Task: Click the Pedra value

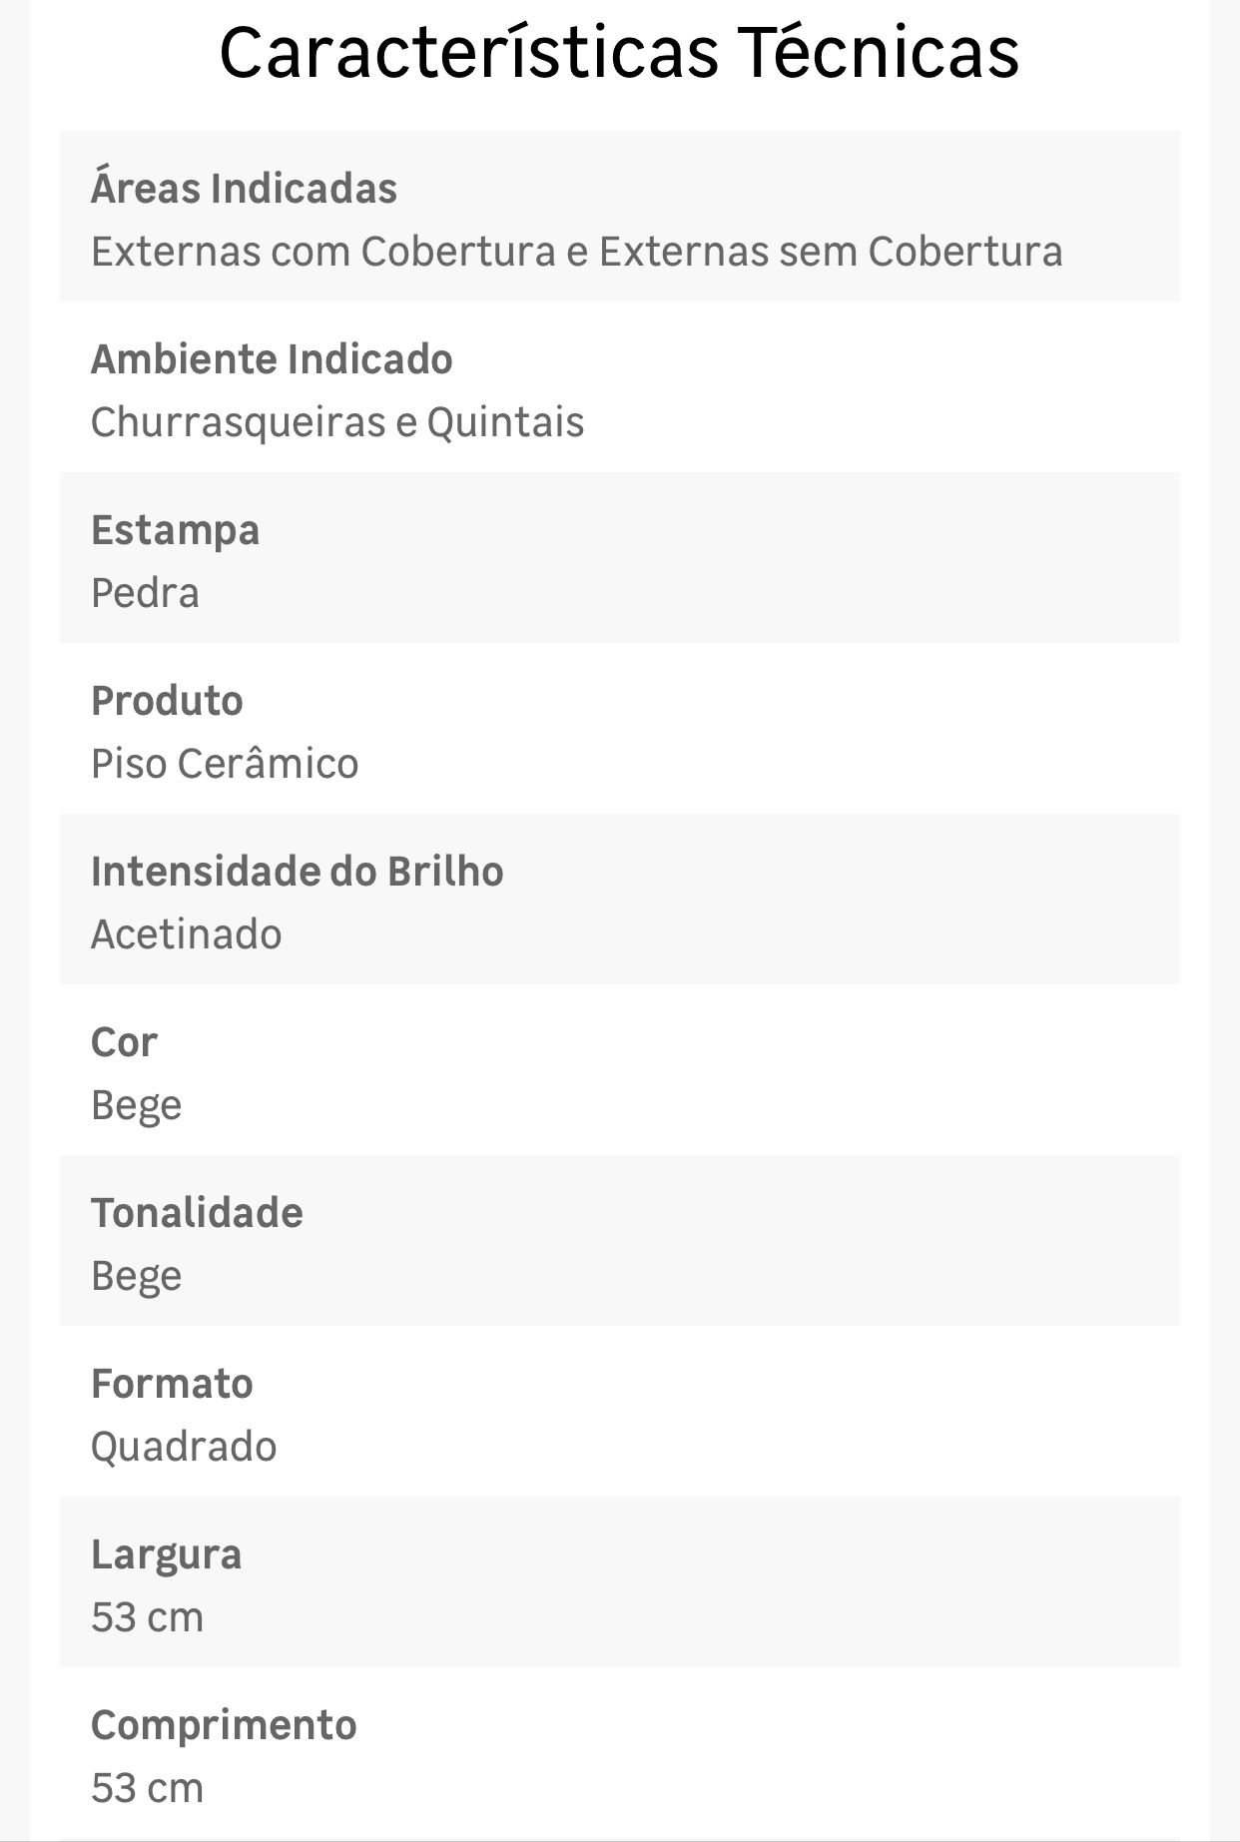Action: point(145,593)
